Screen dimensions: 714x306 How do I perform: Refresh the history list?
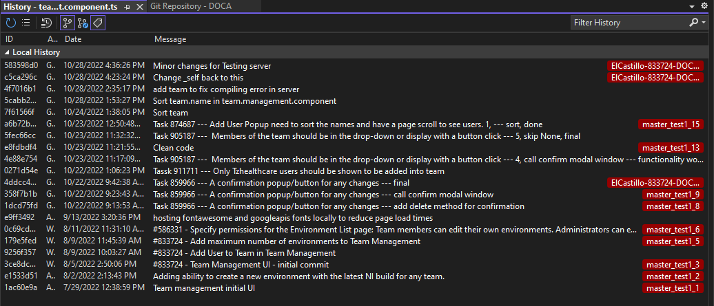[x=11, y=23]
